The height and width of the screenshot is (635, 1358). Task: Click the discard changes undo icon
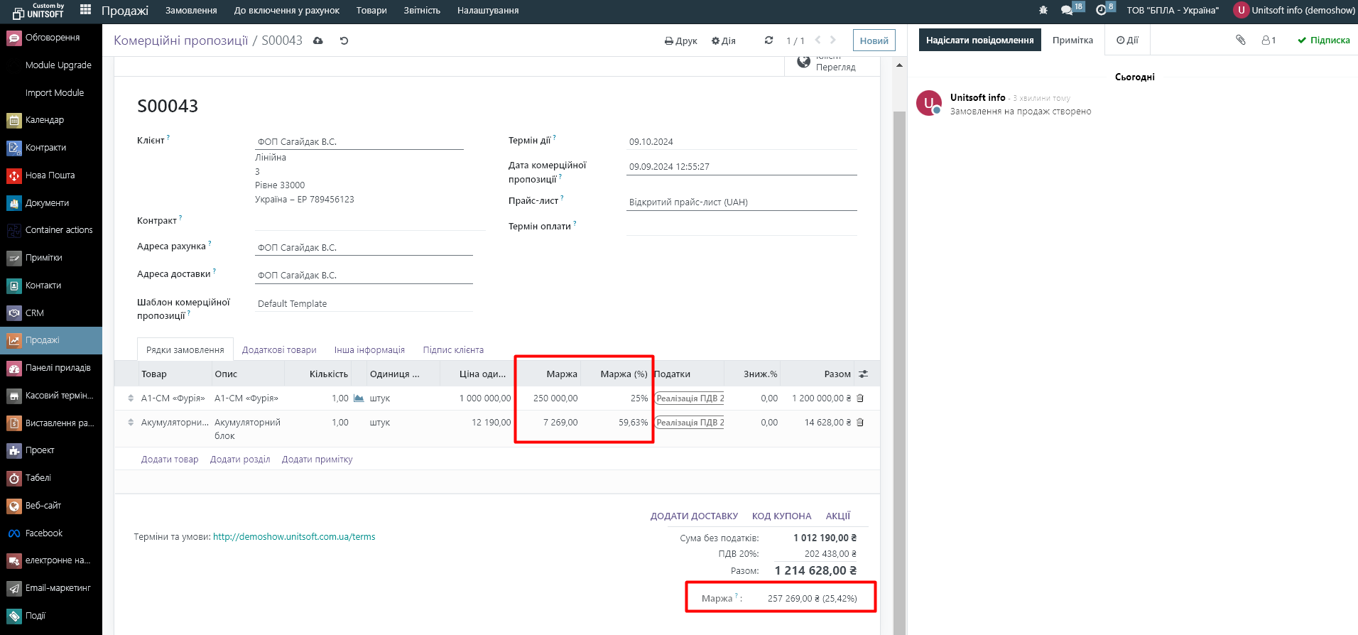[344, 41]
